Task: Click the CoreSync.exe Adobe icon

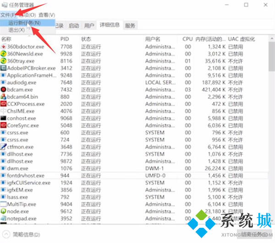Action: [x=3, y=125]
